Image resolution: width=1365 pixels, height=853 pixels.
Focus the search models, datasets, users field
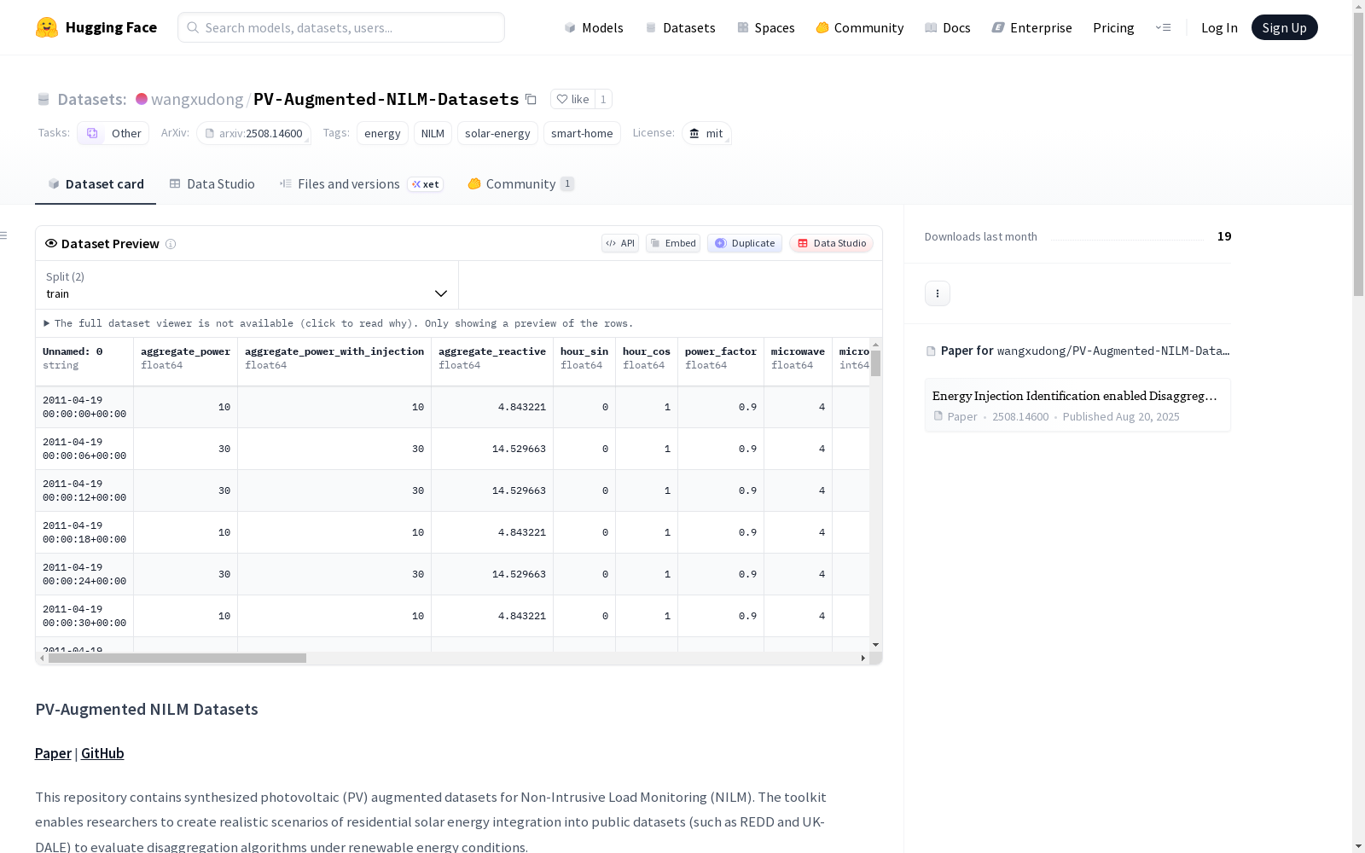click(341, 27)
